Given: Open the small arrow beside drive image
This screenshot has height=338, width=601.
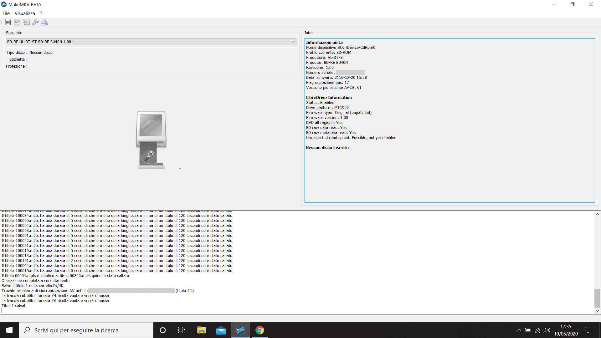Looking at the screenshot, I should point(180,169).
